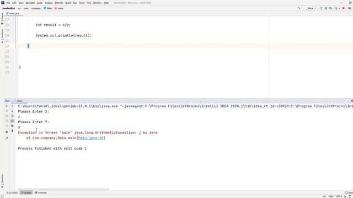Open the Main.java:18 stack trace link

90,138
